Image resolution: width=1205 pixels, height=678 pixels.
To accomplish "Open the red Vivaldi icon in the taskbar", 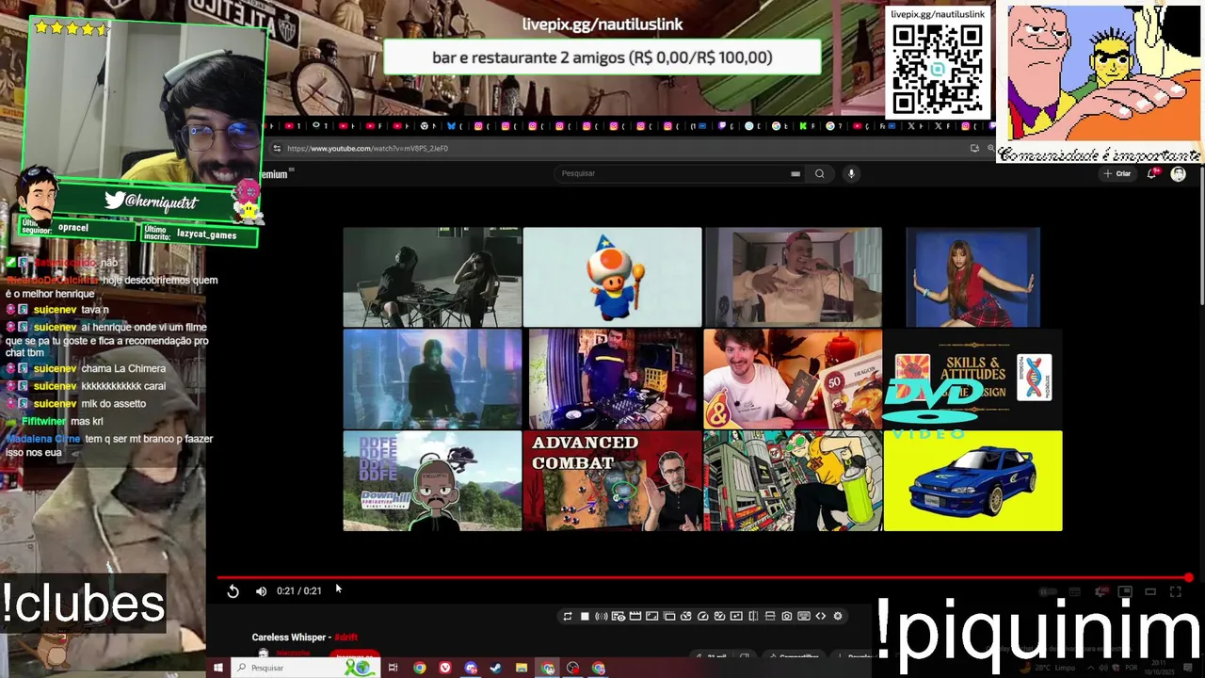I will pos(444,668).
